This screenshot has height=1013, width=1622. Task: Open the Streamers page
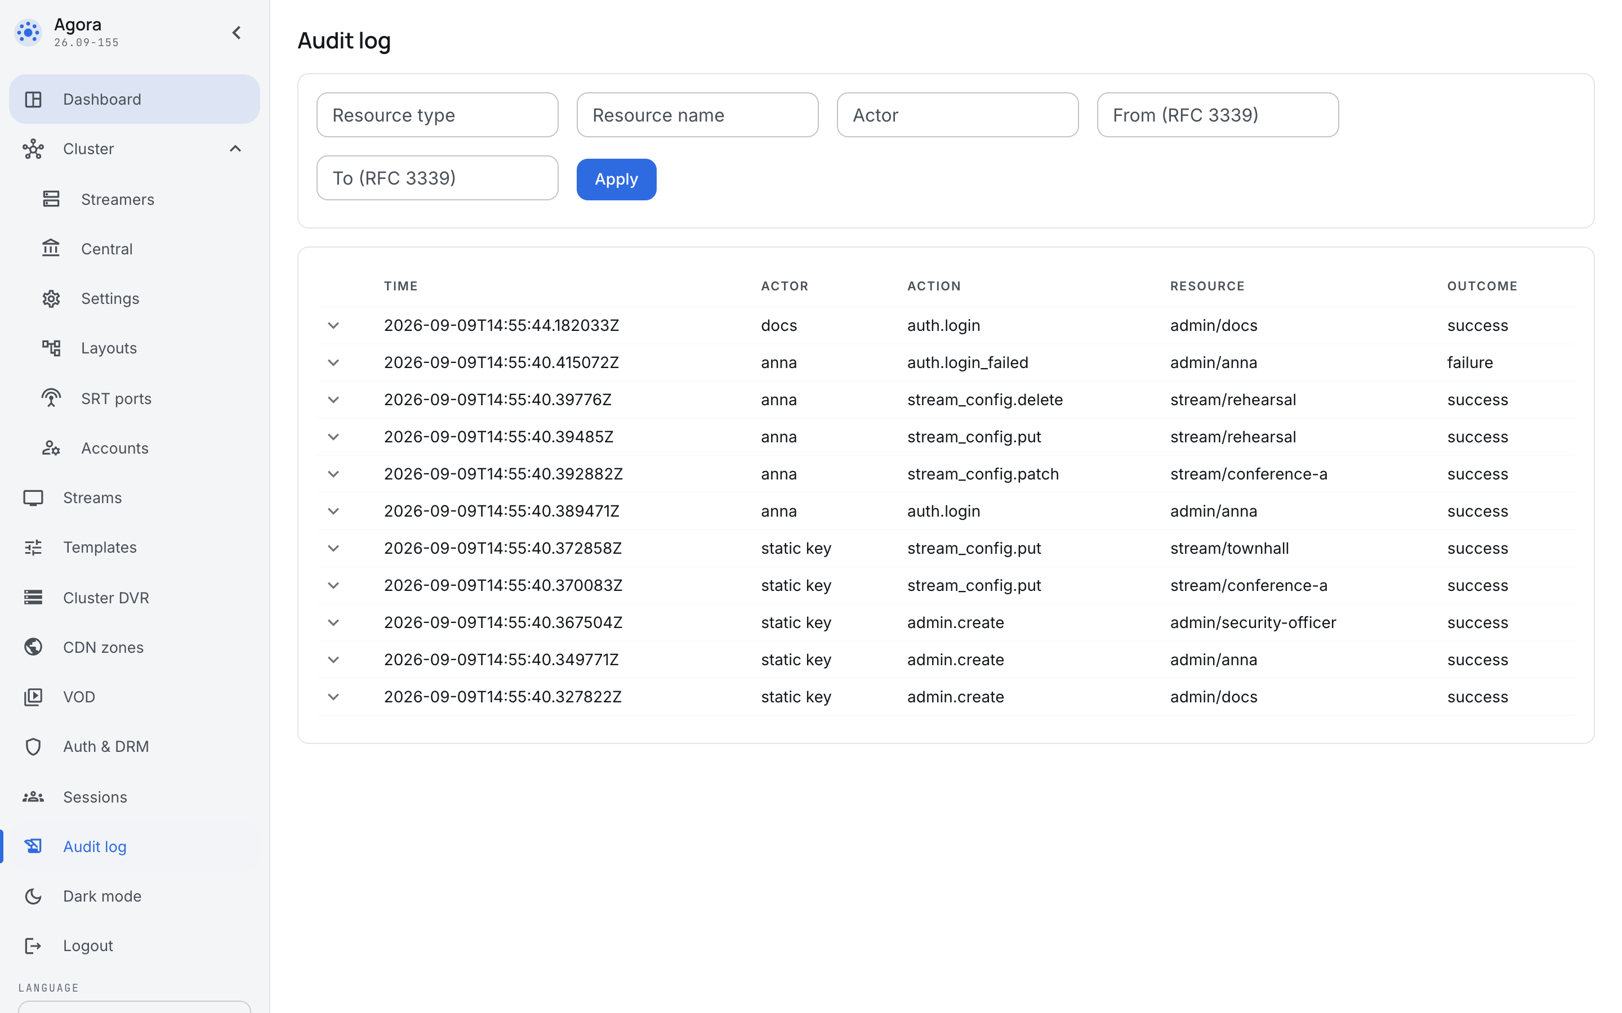click(135, 199)
